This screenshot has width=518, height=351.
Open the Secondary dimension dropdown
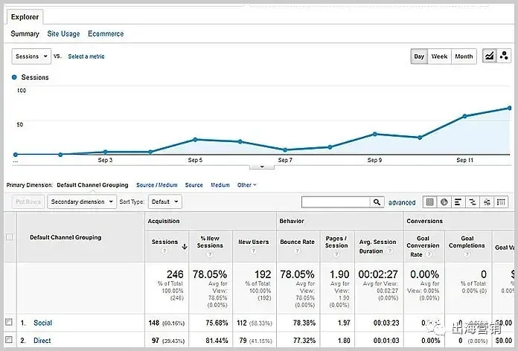pyautogui.click(x=82, y=202)
